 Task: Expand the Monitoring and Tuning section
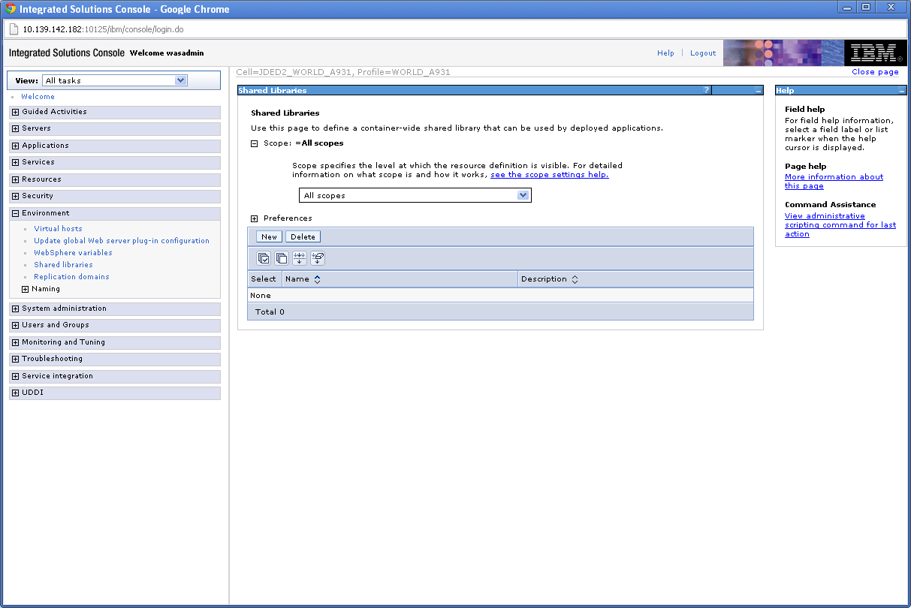15,342
